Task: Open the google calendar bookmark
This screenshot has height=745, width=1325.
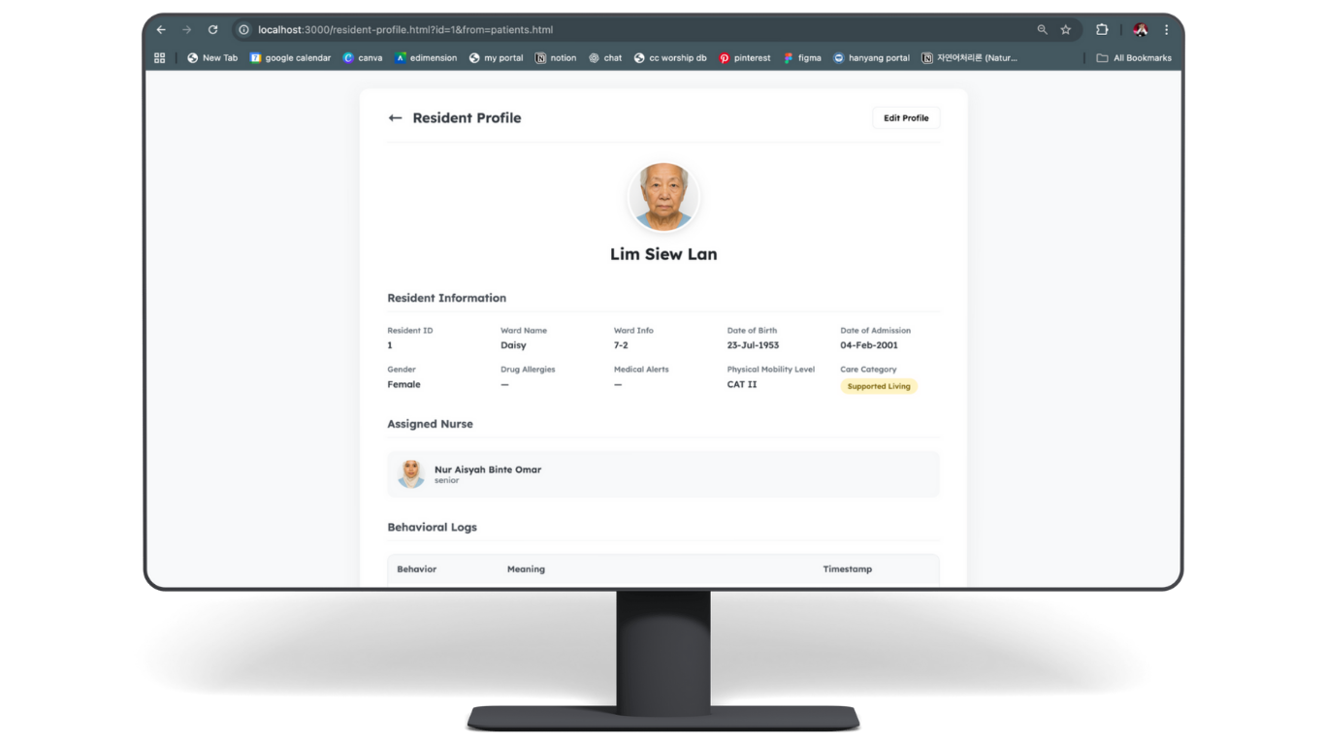Action: coord(290,58)
